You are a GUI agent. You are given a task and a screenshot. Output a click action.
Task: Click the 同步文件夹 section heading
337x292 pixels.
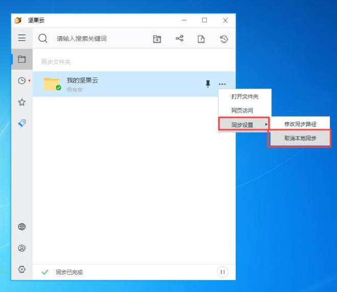56,62
